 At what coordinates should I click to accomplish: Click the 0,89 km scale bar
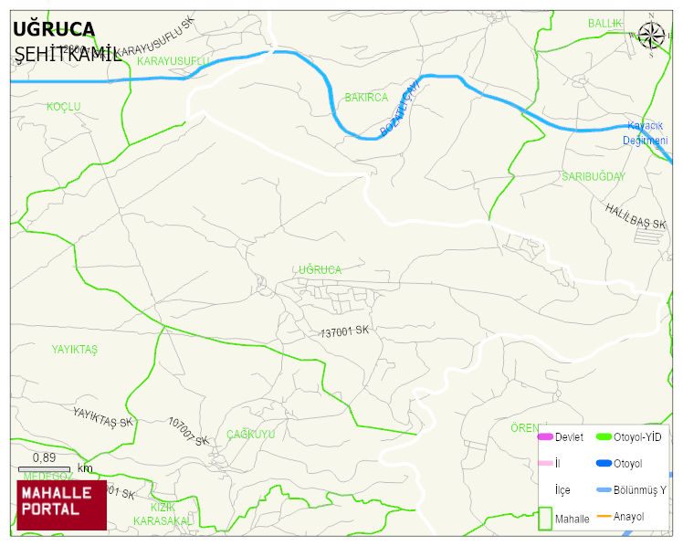[x=44, y=469]
